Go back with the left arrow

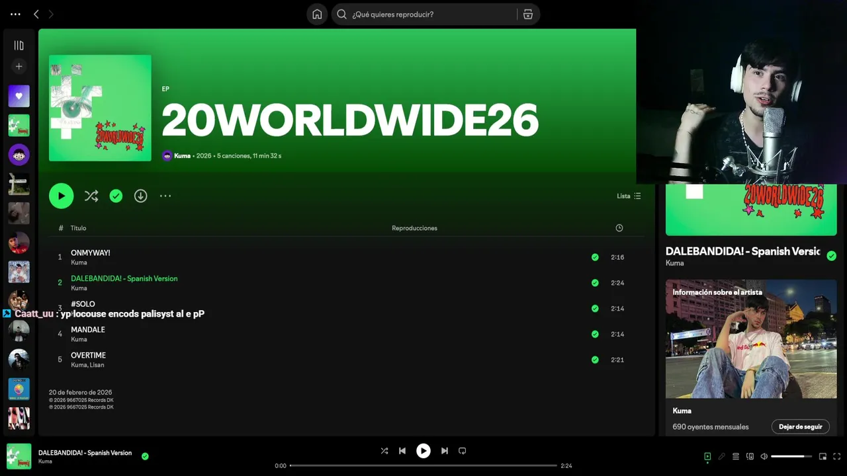point(36,14)
